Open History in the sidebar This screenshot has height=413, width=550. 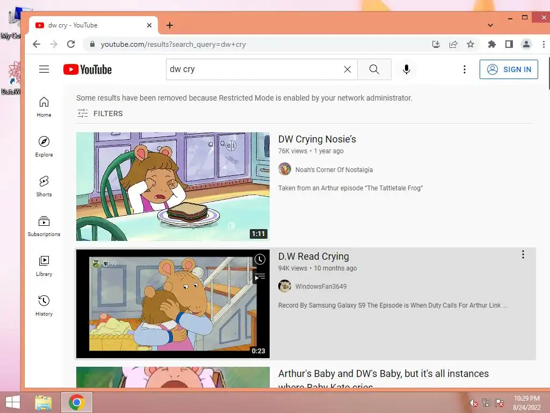pyautogui.click(x=44, y=306)
